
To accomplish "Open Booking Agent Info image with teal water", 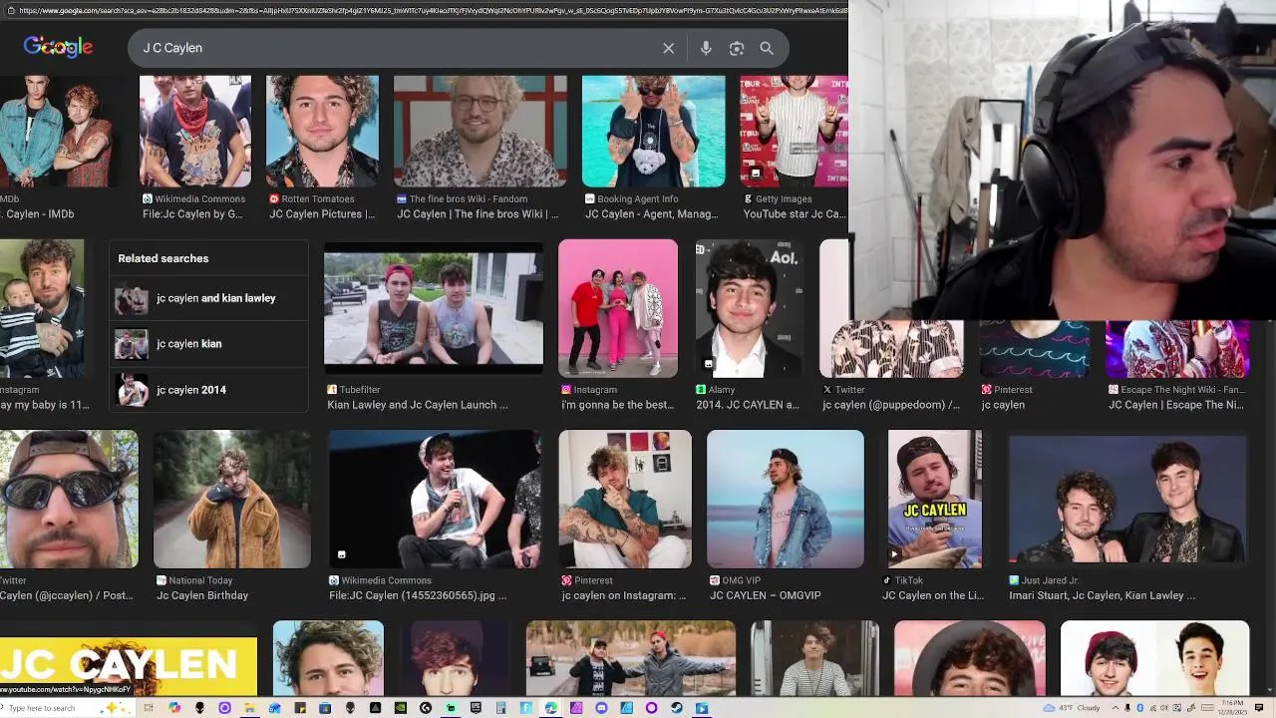I will click(654, 131).
